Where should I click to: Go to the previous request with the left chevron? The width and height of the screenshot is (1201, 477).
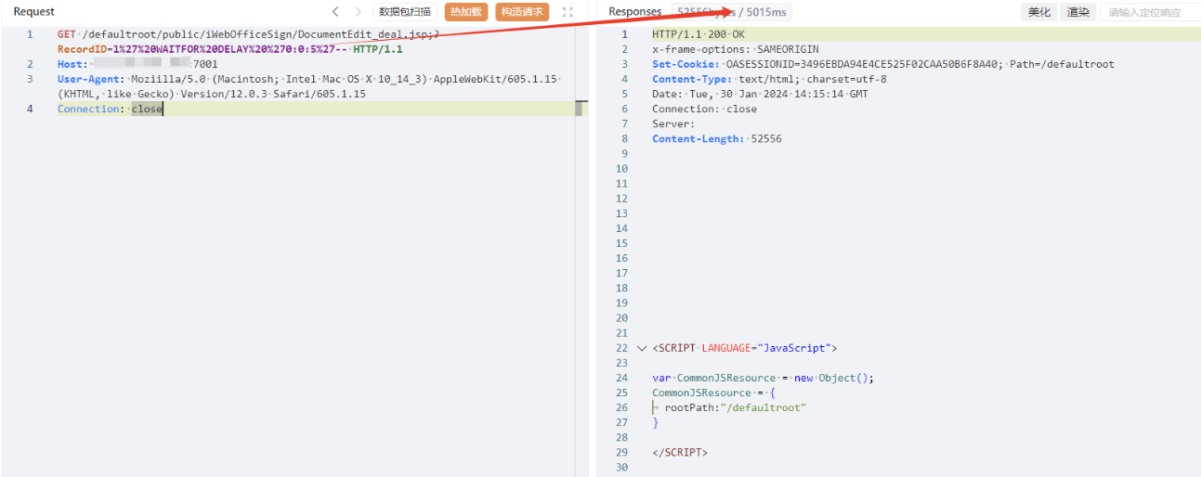tap(336, 12)
